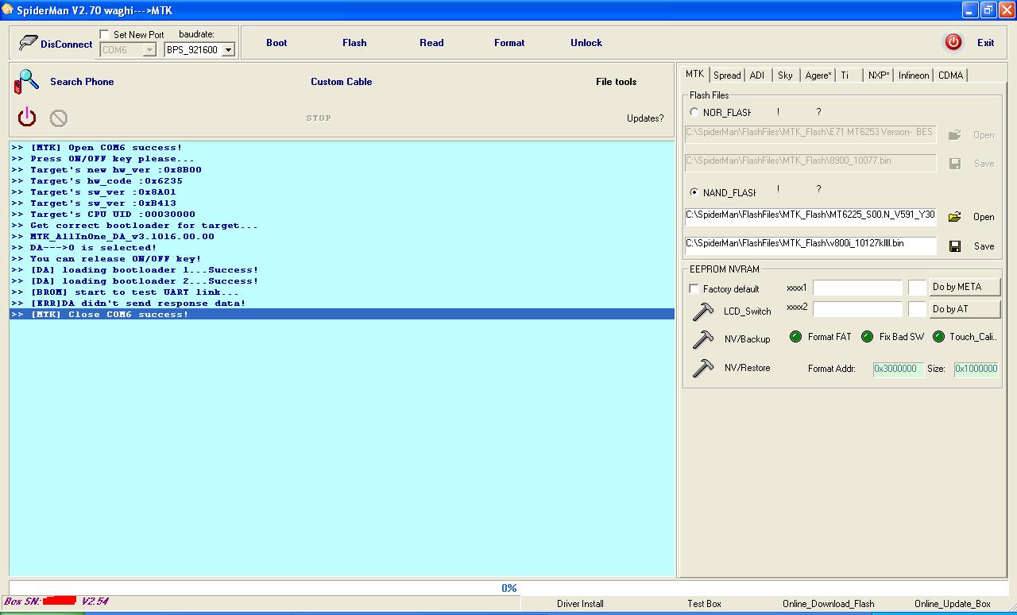
Task: Click the hammer icon next to NV/Restore
Action: 703,368
